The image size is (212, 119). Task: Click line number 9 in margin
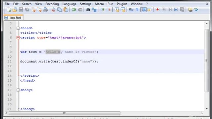tap(11, 52)
